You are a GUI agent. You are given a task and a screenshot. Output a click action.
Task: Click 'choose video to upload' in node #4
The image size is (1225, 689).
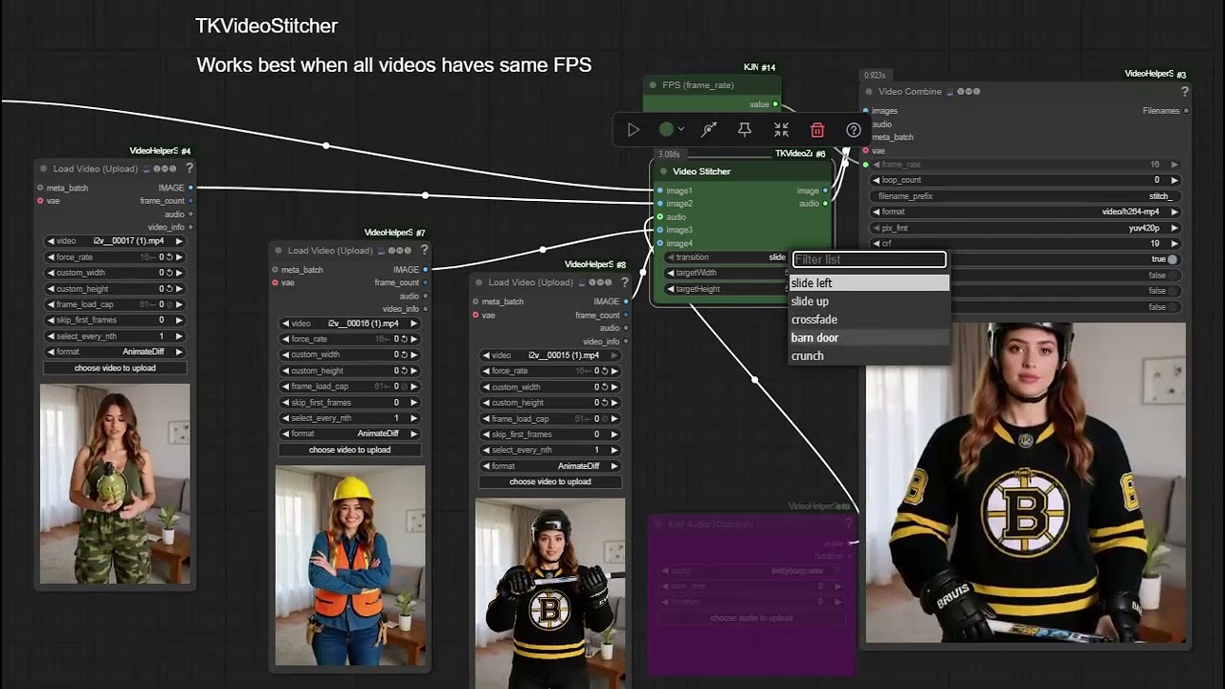[x=115, y=367]
